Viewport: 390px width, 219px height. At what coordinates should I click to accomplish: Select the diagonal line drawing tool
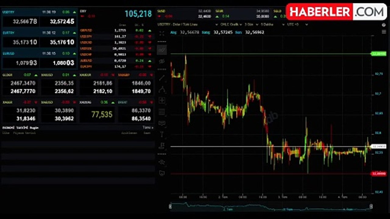point(162,78)
